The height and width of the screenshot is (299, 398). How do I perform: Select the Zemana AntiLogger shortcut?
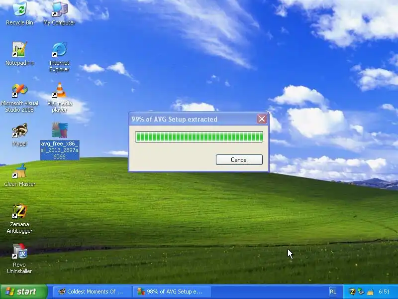[19, 218]
